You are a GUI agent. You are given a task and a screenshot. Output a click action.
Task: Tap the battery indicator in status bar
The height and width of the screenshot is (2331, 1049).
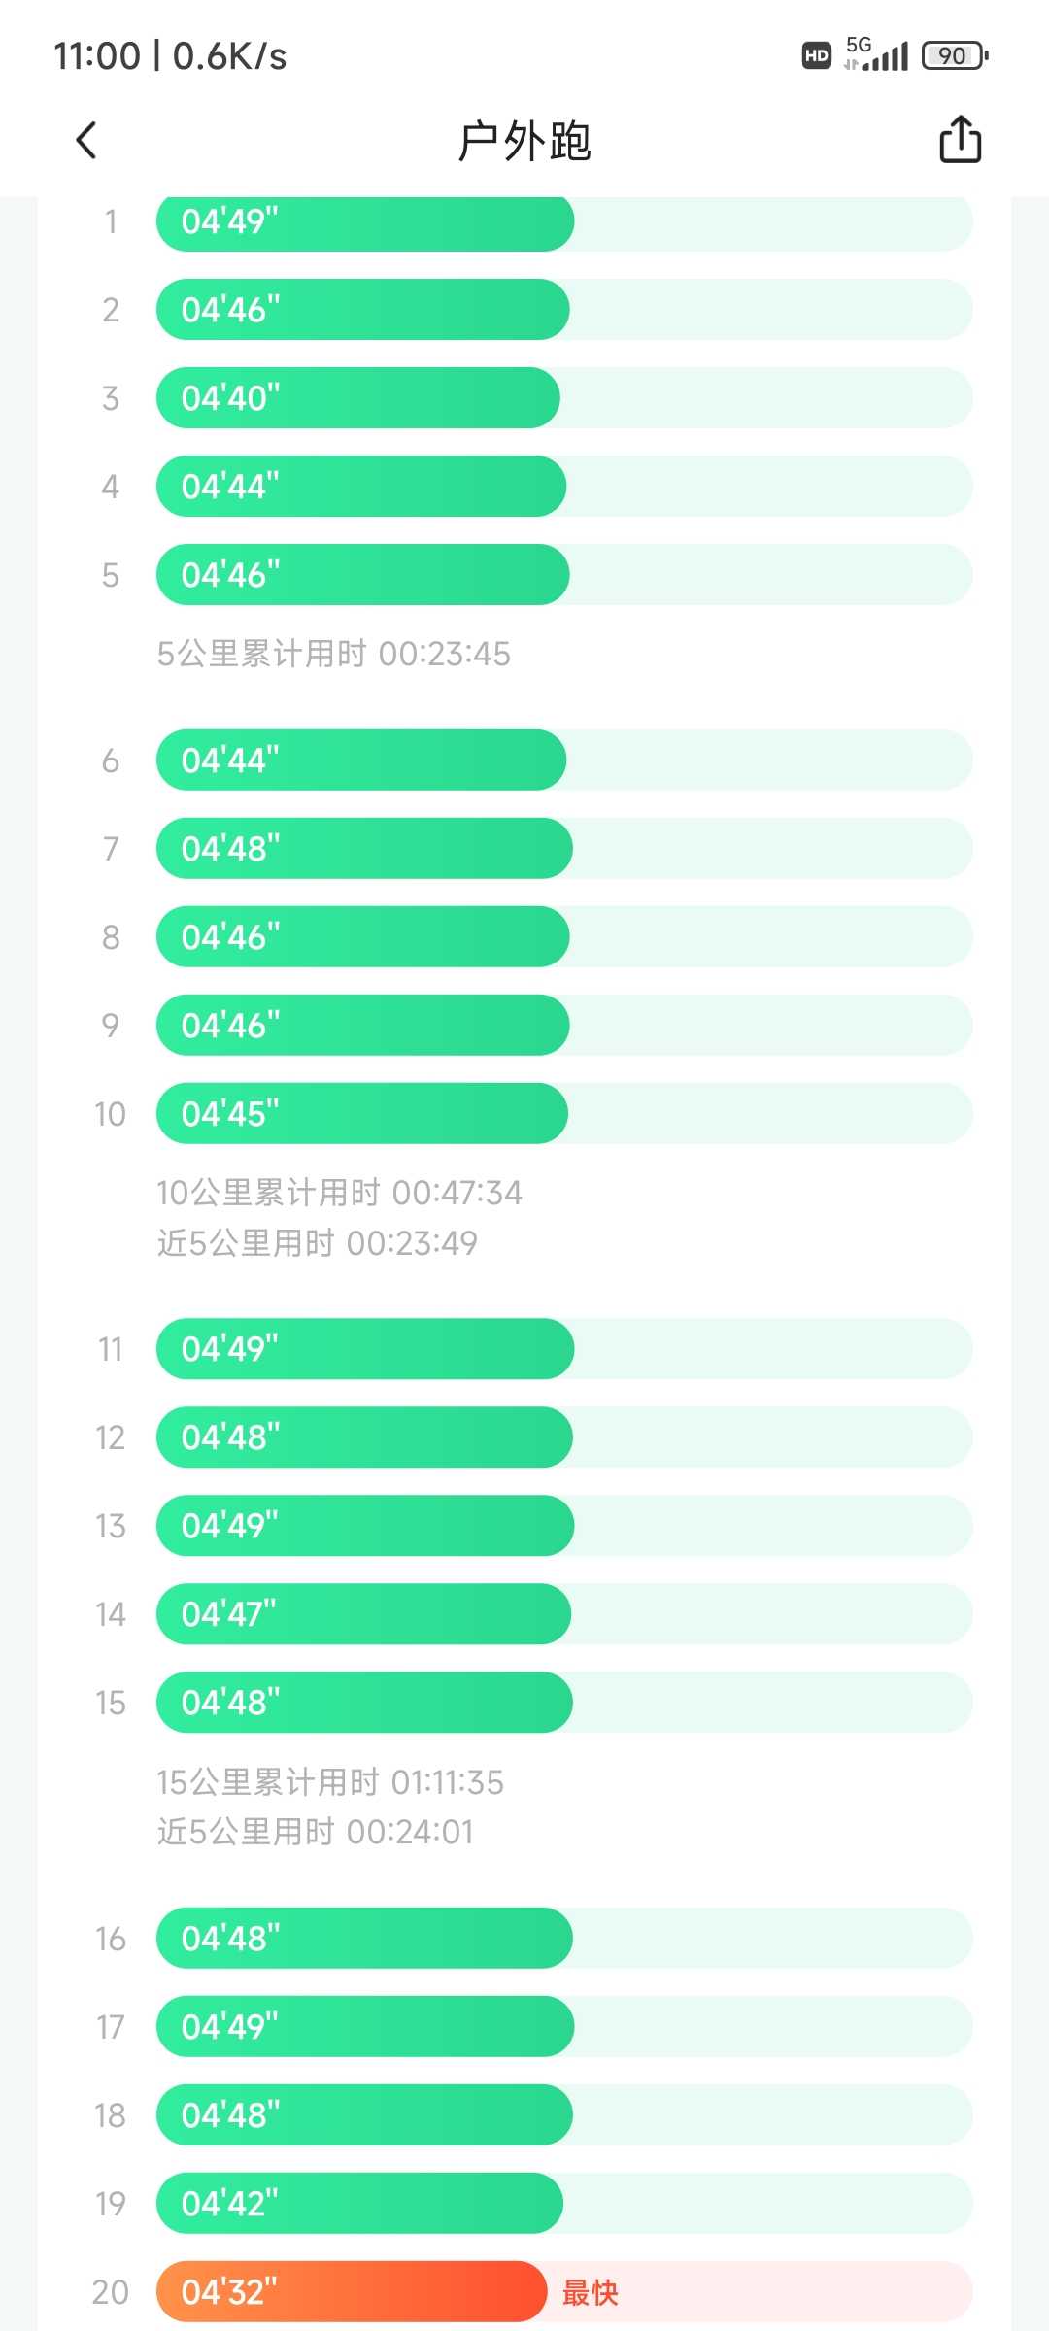(955, 55)
